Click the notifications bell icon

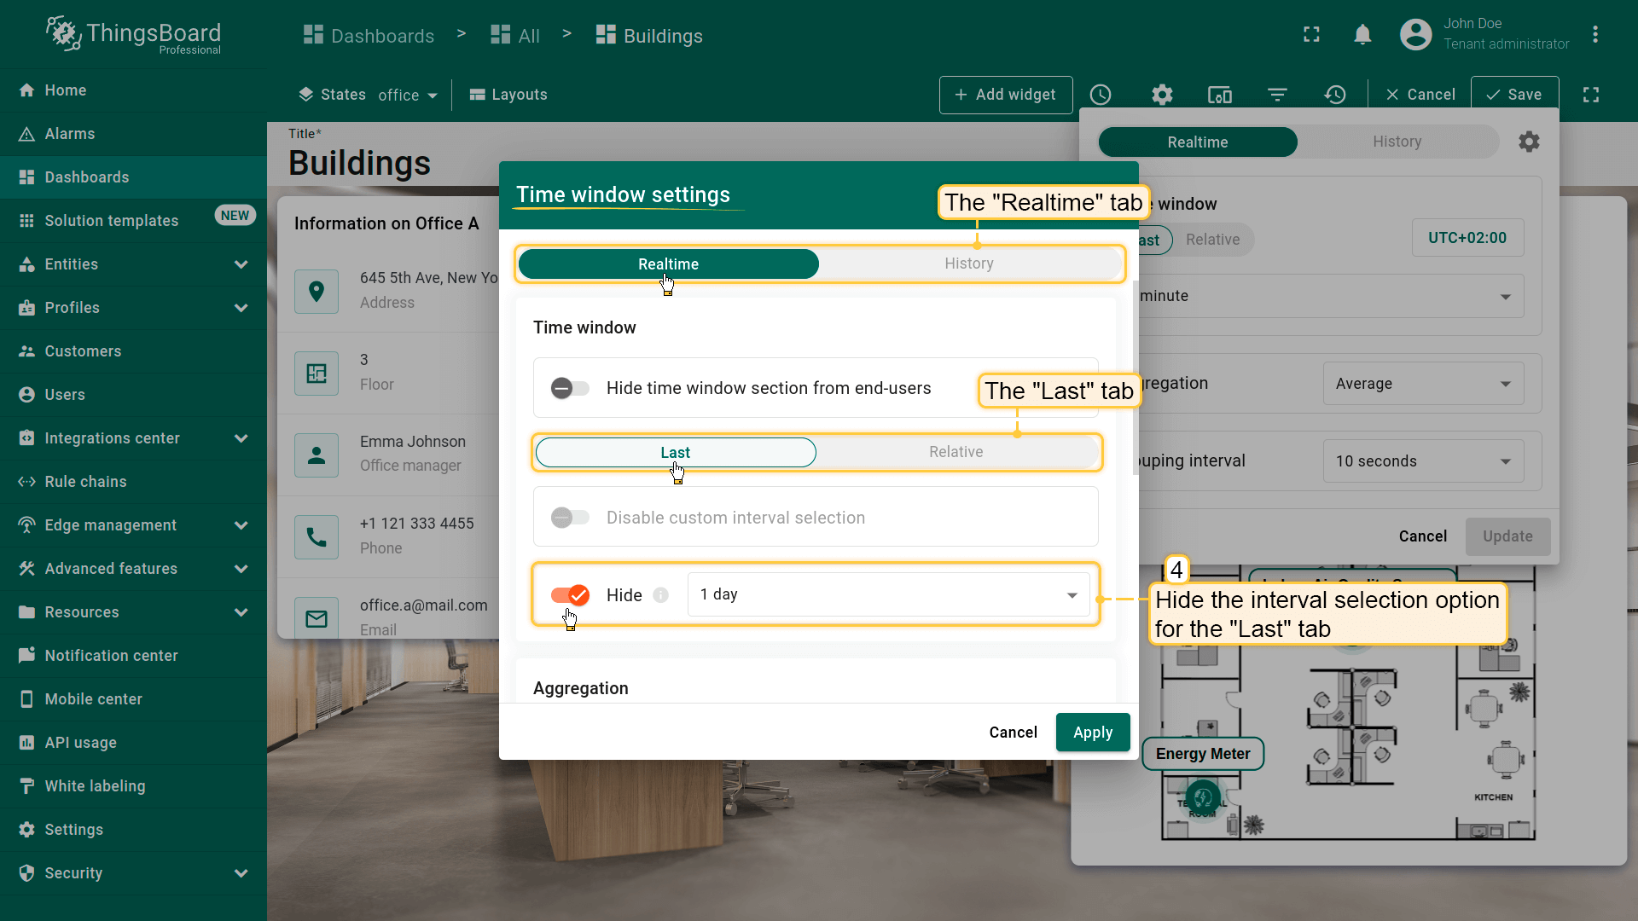coord(1362,35)
